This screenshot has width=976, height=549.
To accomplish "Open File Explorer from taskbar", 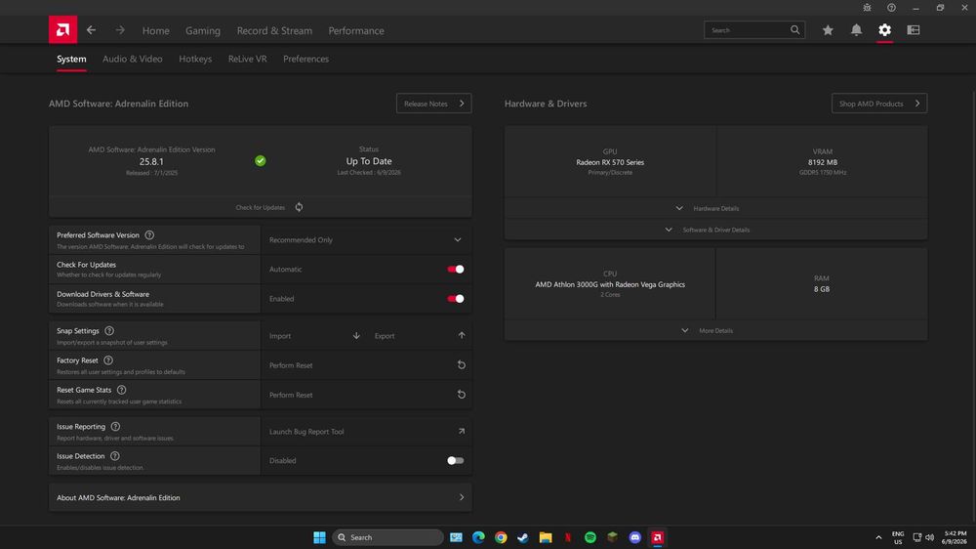I will tap(546, 537).
